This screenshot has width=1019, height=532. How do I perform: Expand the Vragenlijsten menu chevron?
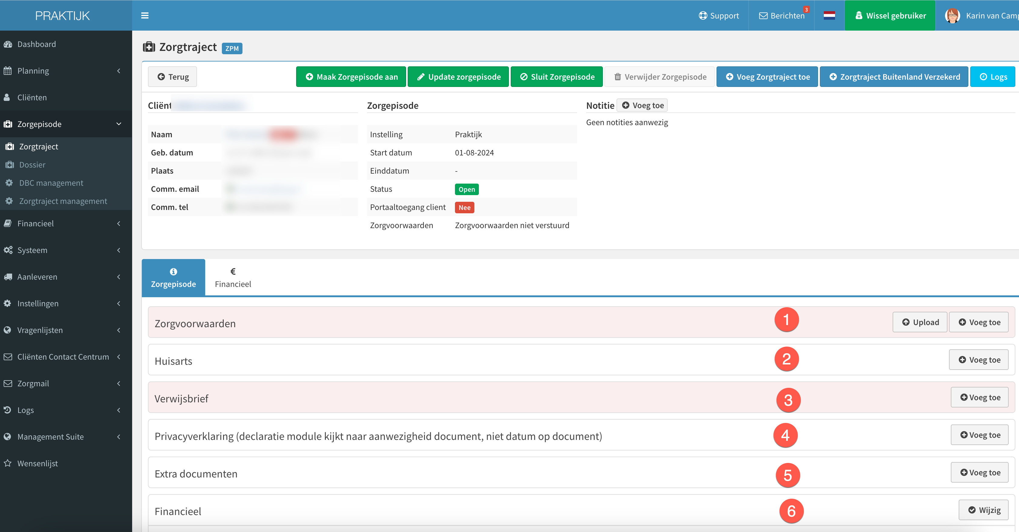click(118, 330)
